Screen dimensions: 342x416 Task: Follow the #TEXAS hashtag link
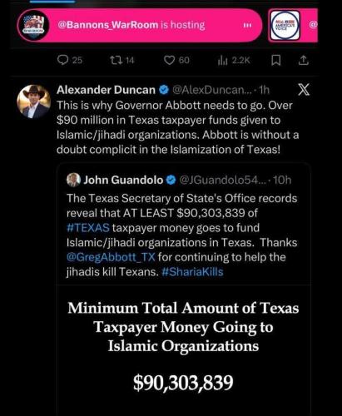(x=88, y=228)
